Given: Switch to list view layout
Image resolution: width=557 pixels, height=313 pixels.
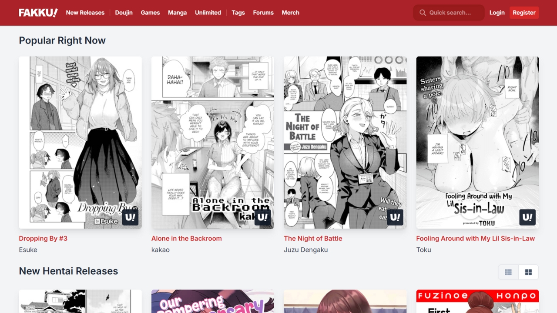Looking at the screenshot, I should click(x=508, y=272).
